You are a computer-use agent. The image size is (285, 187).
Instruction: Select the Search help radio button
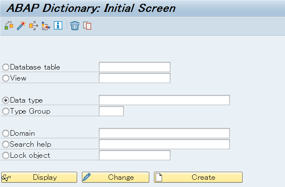click(x=6, y=144)
